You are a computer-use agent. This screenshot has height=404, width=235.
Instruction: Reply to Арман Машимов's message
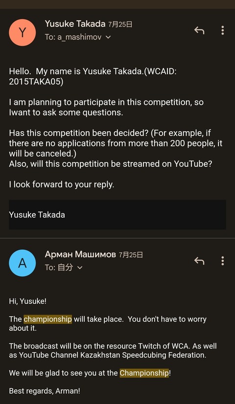coord(199,261)
